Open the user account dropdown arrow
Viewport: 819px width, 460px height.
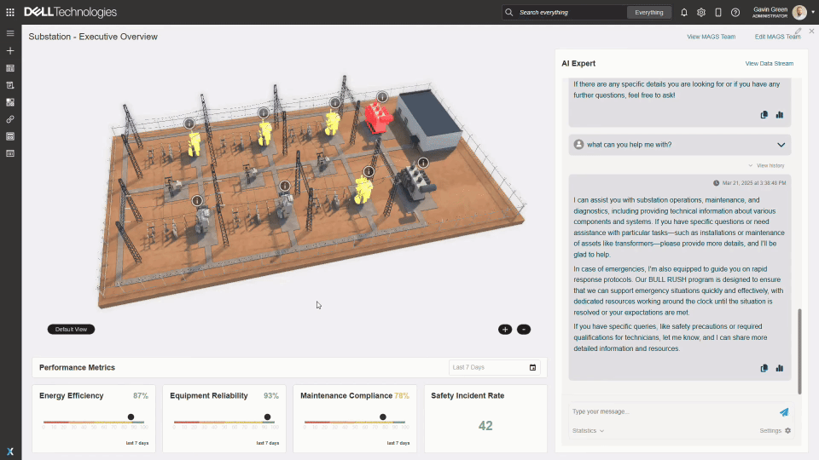point(811,13)
